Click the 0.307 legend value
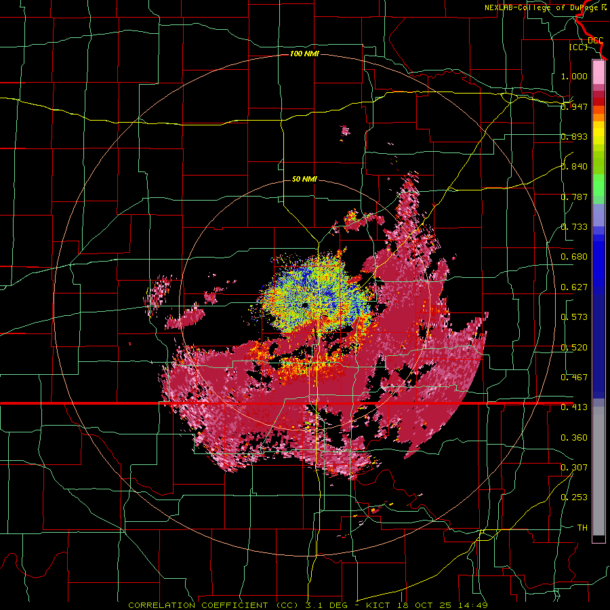Screen dimensions: 610x610 coord(574,468)
